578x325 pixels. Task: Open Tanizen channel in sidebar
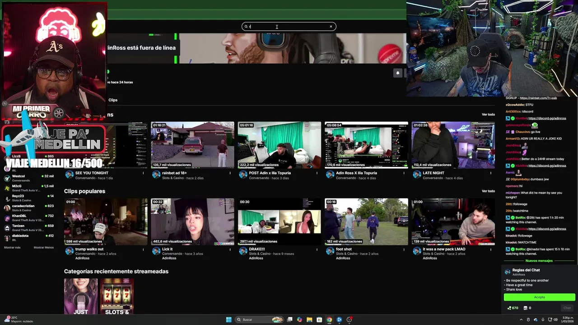tap(29, 228)
